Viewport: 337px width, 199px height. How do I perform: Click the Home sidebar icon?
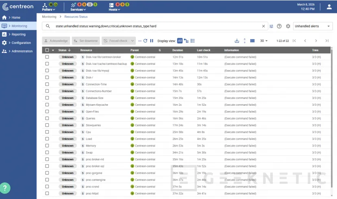pos(4,17)
